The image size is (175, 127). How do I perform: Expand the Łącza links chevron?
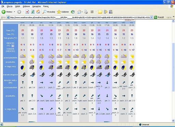click(x=174, y=17)
